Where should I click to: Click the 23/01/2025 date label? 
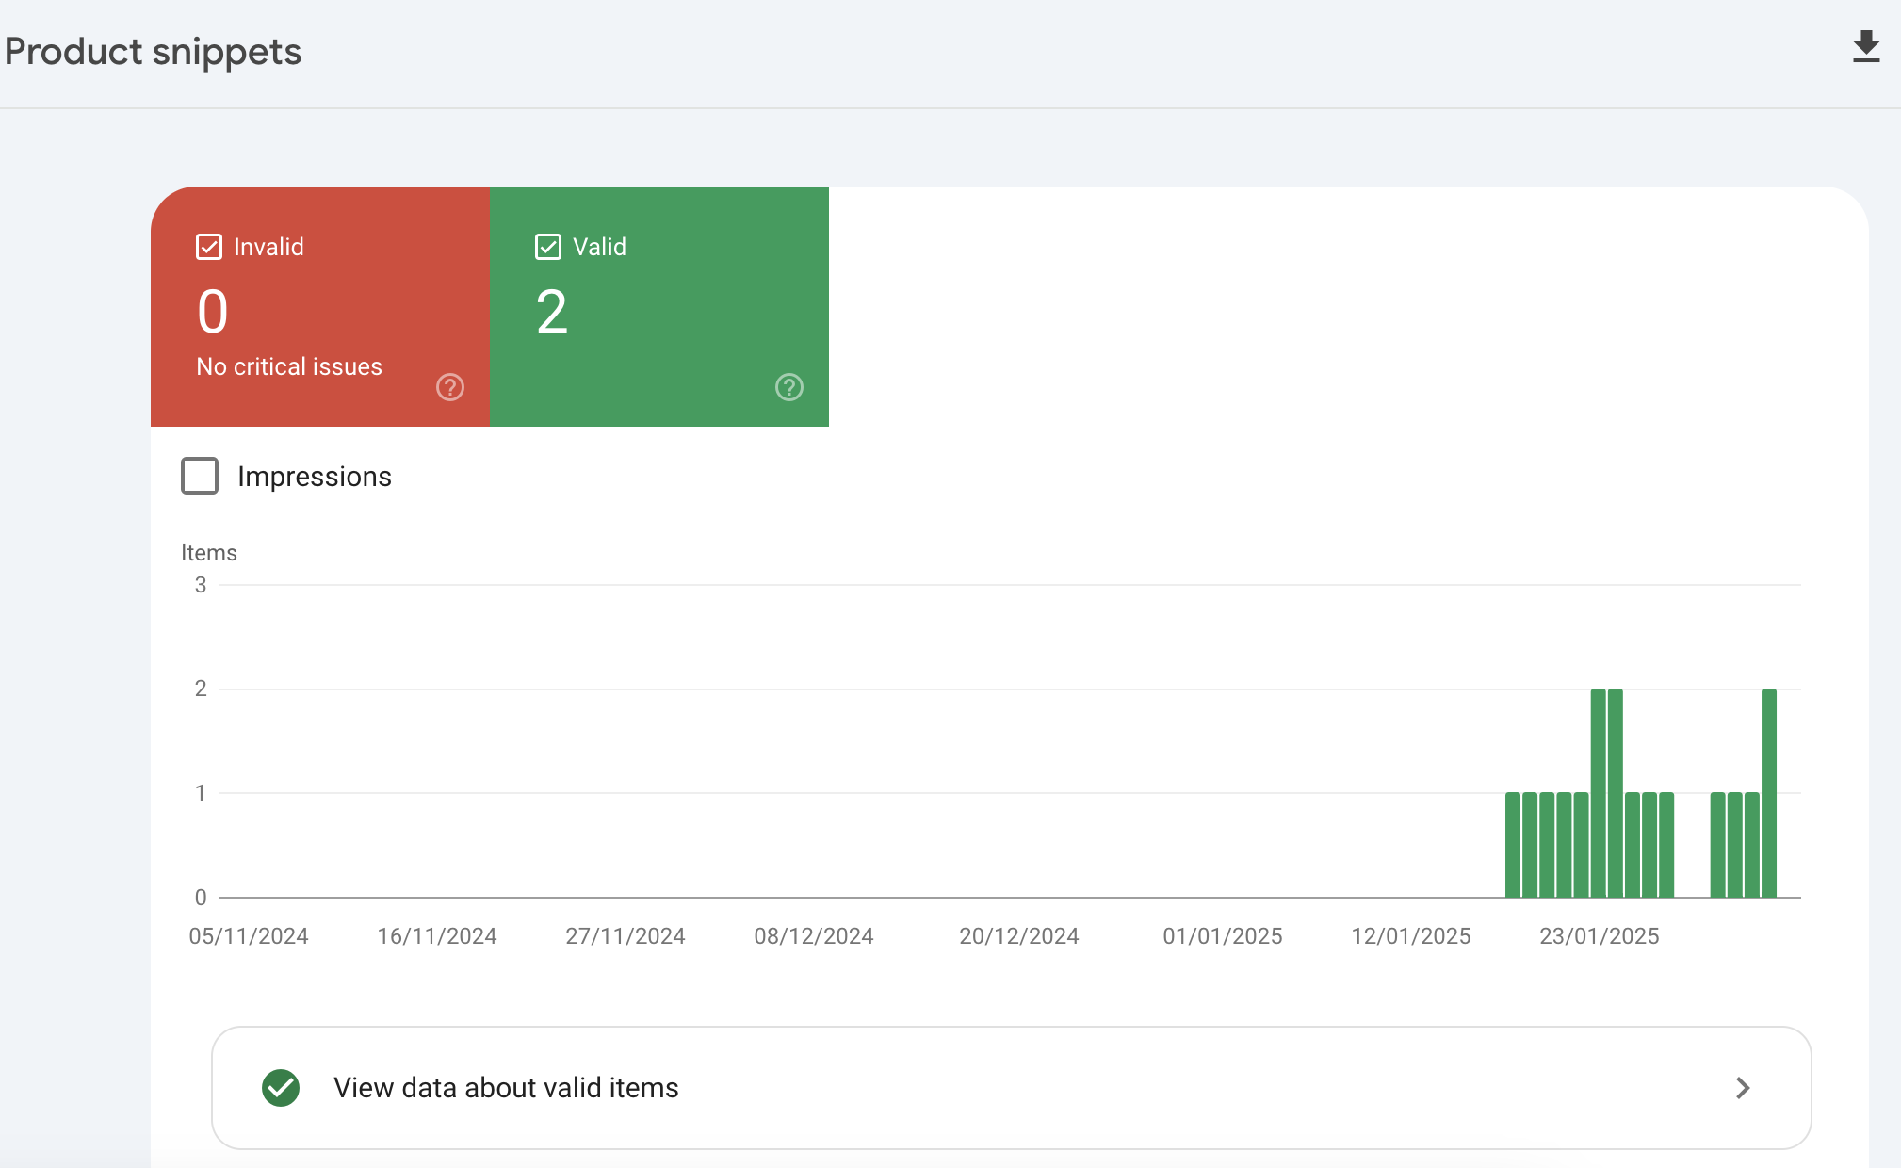[1599, 936]
